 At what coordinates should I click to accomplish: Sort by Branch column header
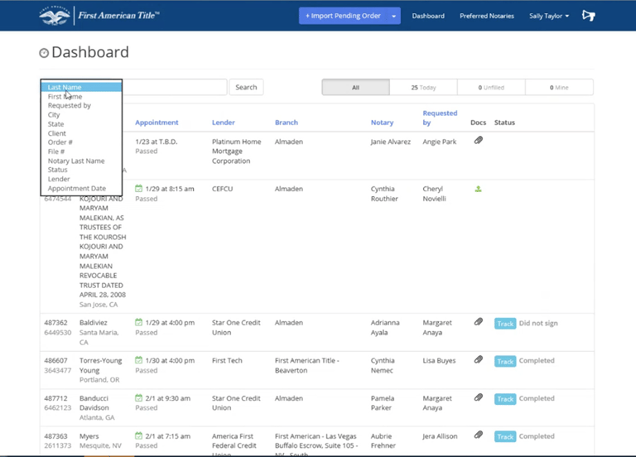coord(287,123)
